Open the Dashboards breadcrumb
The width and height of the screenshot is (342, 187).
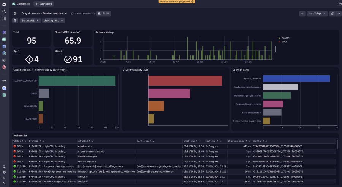coord(21,4)
